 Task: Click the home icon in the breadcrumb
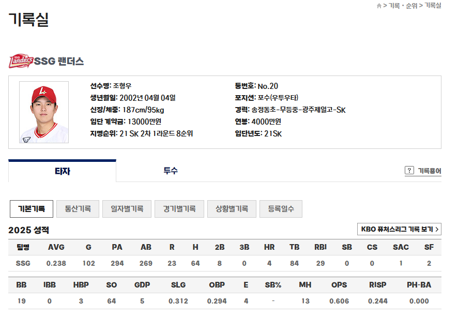pos(379,4)
